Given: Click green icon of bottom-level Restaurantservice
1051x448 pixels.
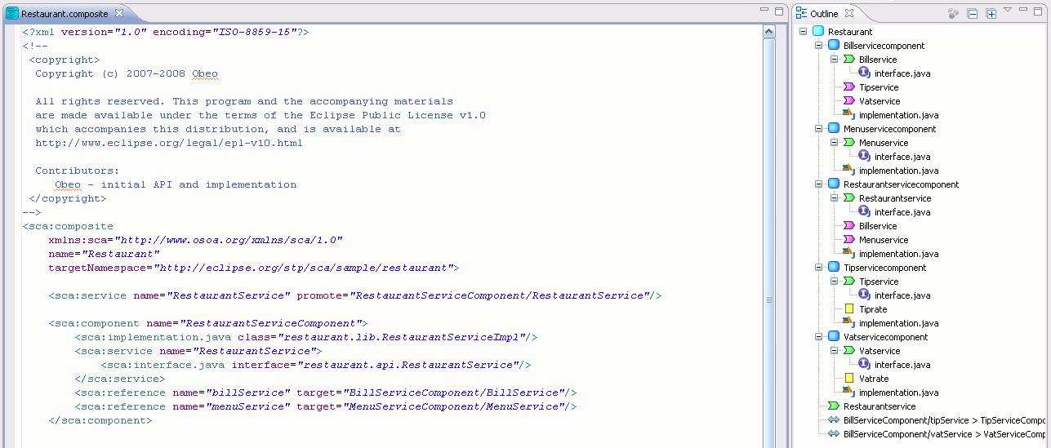Looking at the screenshot, I should (x=833, y=406).
